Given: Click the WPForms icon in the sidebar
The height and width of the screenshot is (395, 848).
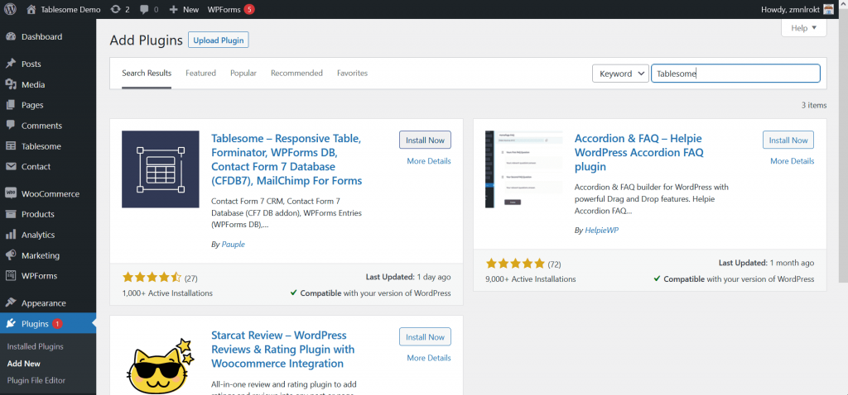Looking at the screenshot, I should pos(10,275).
